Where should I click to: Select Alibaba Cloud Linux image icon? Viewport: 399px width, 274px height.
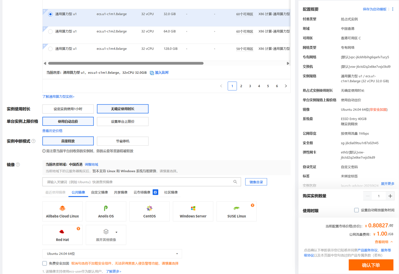(63, 209)
